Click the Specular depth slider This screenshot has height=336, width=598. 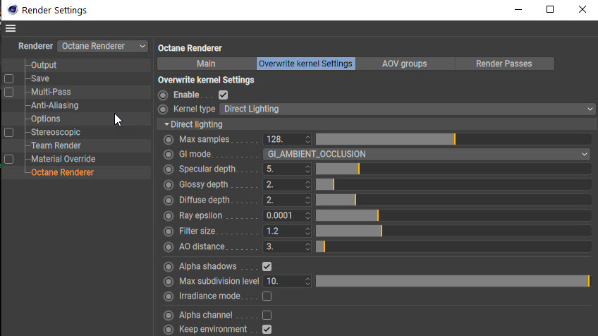coord(453,169)
